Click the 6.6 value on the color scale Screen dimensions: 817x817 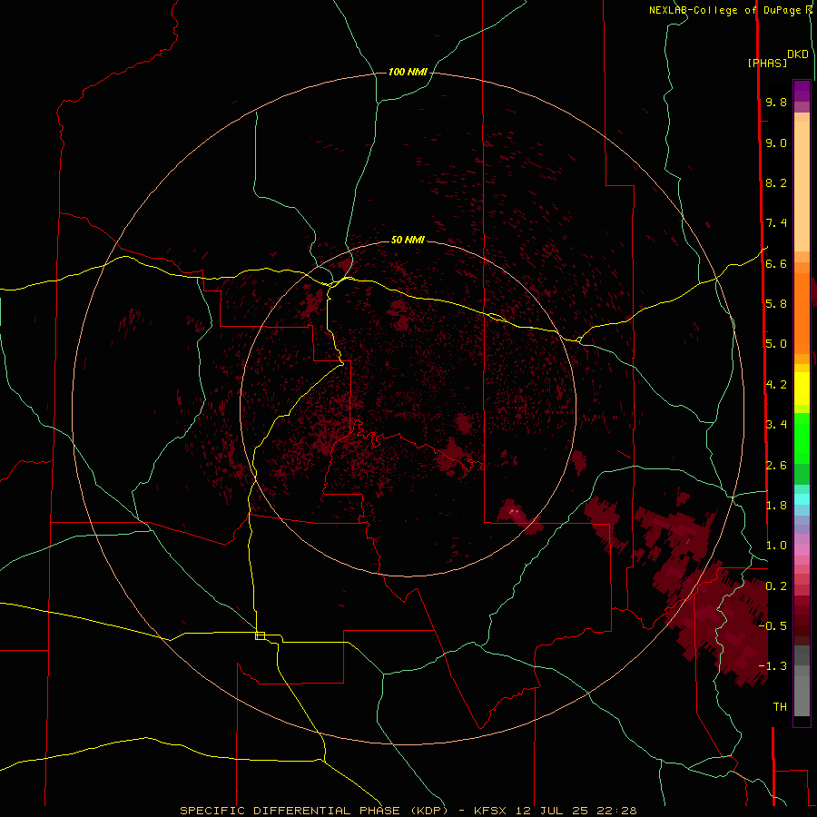click(776, 263)
